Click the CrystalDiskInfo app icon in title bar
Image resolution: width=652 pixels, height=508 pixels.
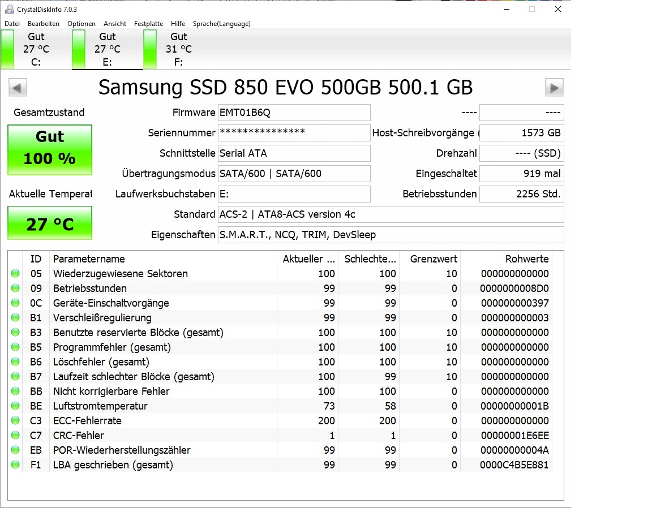[9, 9]
